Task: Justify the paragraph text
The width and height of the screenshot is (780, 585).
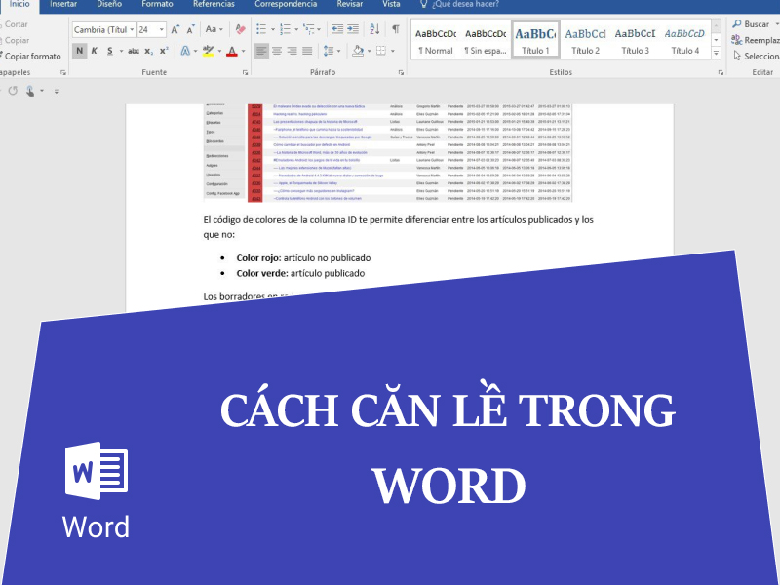Action: coord(307,51)
